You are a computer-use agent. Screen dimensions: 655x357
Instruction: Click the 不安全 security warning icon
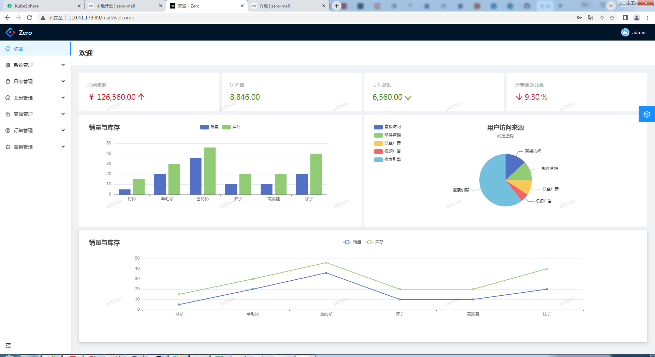click(x=43, y=18)
